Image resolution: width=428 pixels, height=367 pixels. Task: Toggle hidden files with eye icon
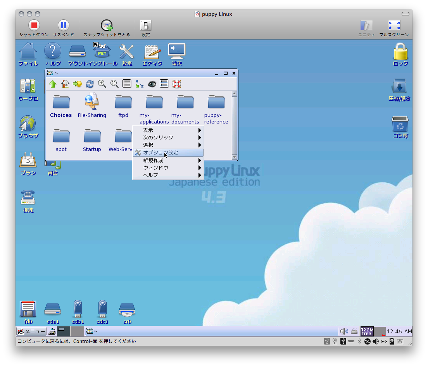point(152,84)
